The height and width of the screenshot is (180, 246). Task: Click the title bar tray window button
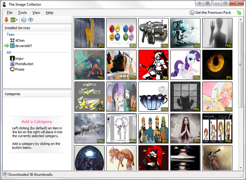click(x=208, y=3)
